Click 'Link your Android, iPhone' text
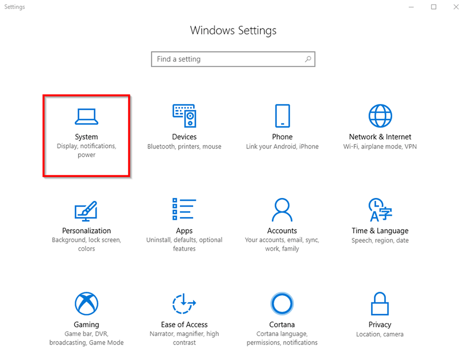 [x=282, y=147]
